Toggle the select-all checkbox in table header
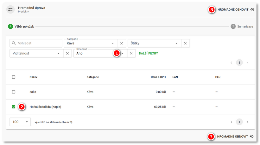260x145 pixels. pyautogui.click(x=14, y=77)
